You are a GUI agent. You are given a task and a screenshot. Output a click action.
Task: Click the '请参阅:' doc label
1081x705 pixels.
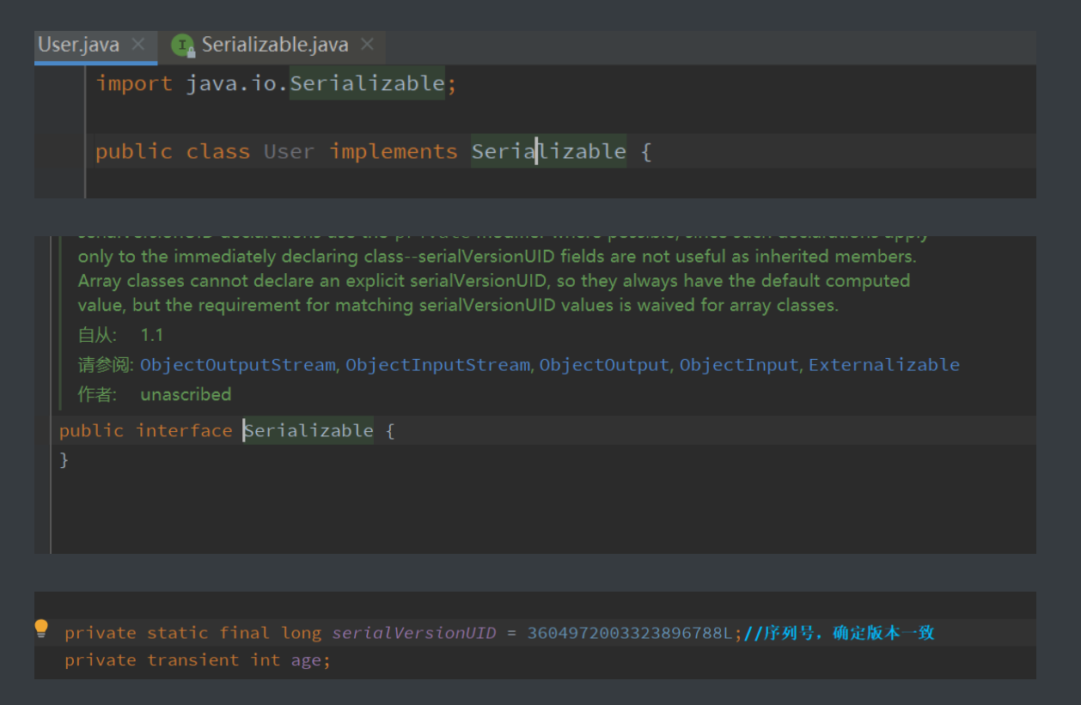[x=107, y=365]
